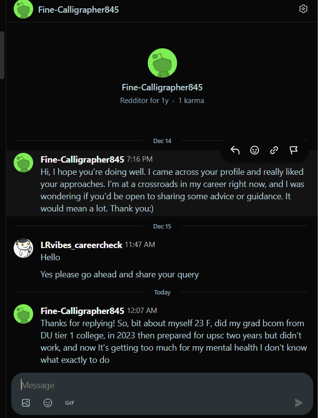Image resolution: width=318 pixels, height=418 pixels.
Task: Click Fine-Calligrapher845 username on 12:07 AM message
Action: point(82,311)
